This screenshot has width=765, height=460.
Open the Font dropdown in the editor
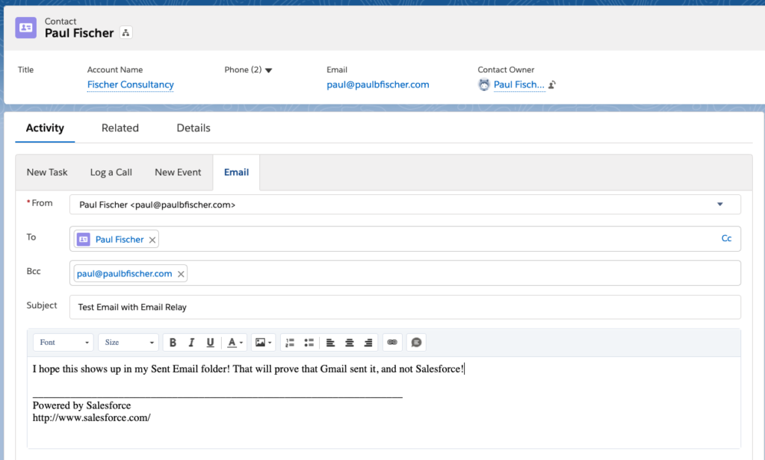pos(63,342)
